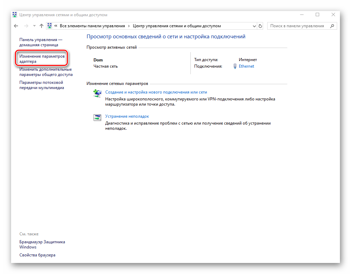Expand the address bar history dropdown
This screenshot has width=351, height=274.
254,26
